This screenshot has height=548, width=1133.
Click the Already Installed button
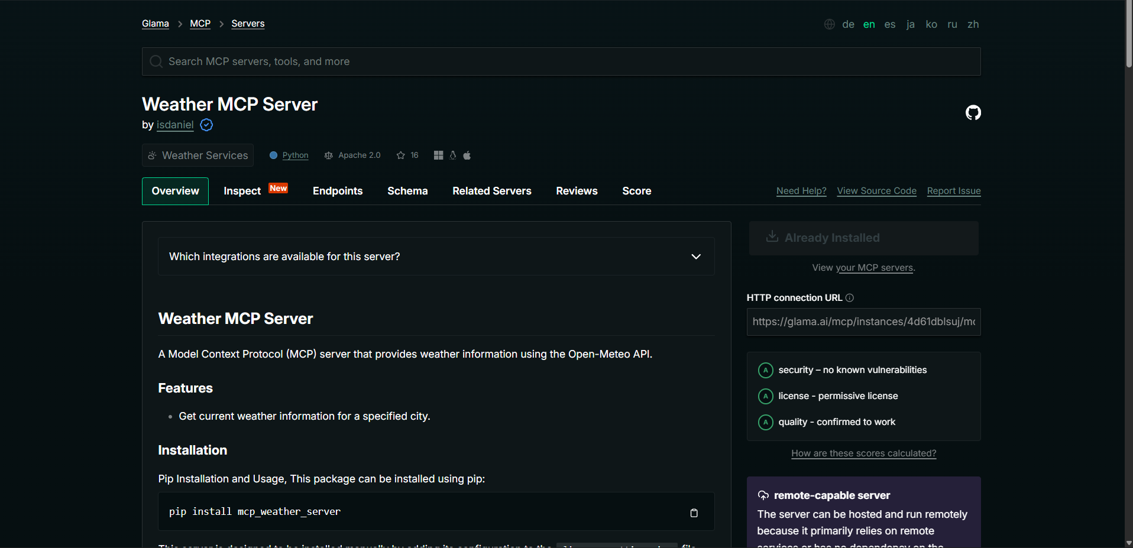[863, 238]
